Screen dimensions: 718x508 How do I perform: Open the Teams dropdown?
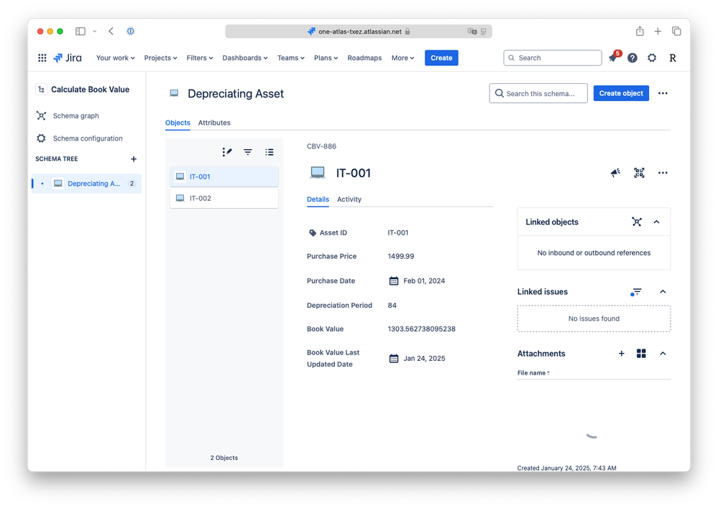tap(291, 57)
